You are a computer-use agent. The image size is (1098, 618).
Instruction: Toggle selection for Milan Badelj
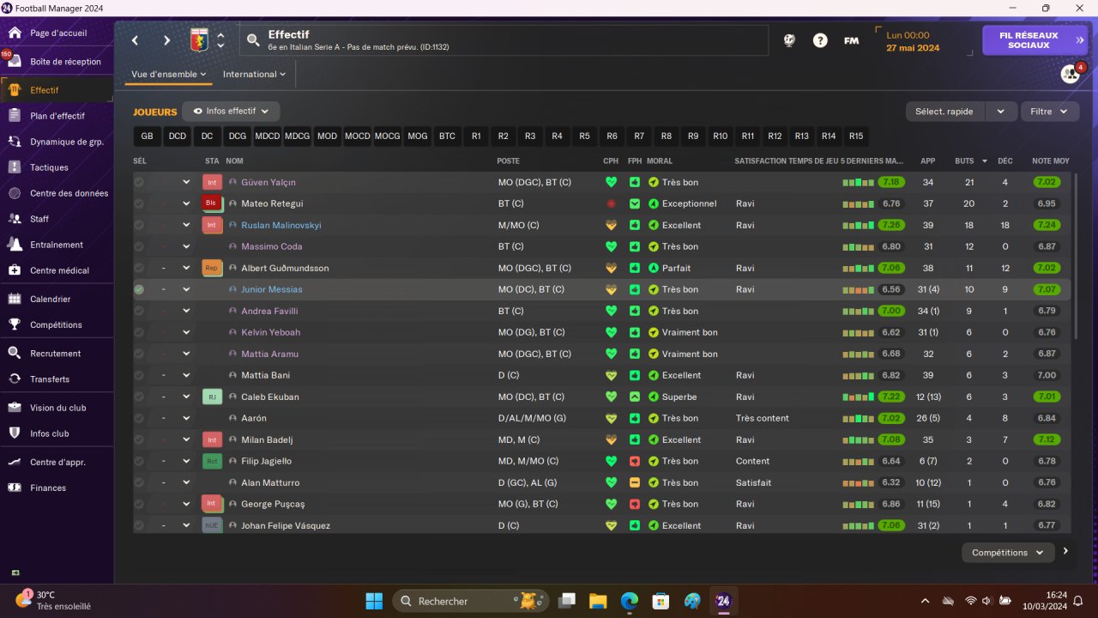pyautogui.click(x=139, y=439)
